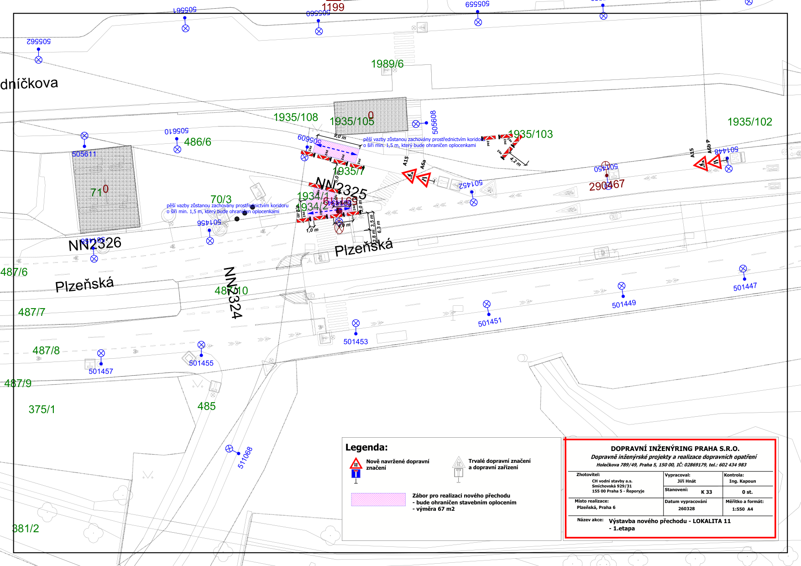The height and width of the screenshot is (566, 801).
Task: Click the lamp marker labeled 505608
Action: (416, 124)
